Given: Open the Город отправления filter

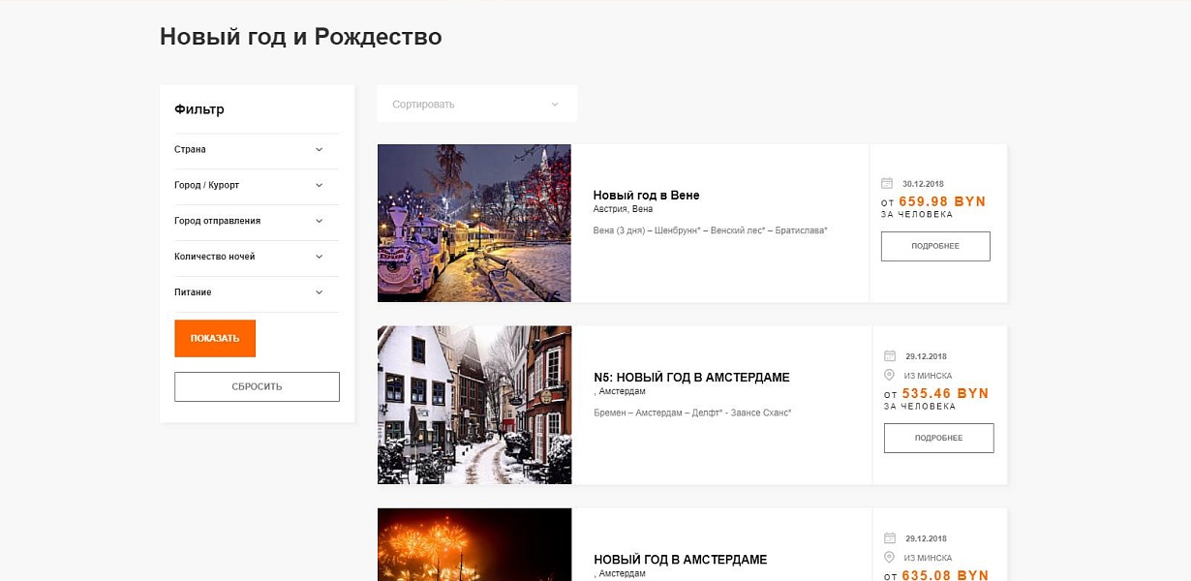Looking at the screenshot, I should click(x=257, y=221).
